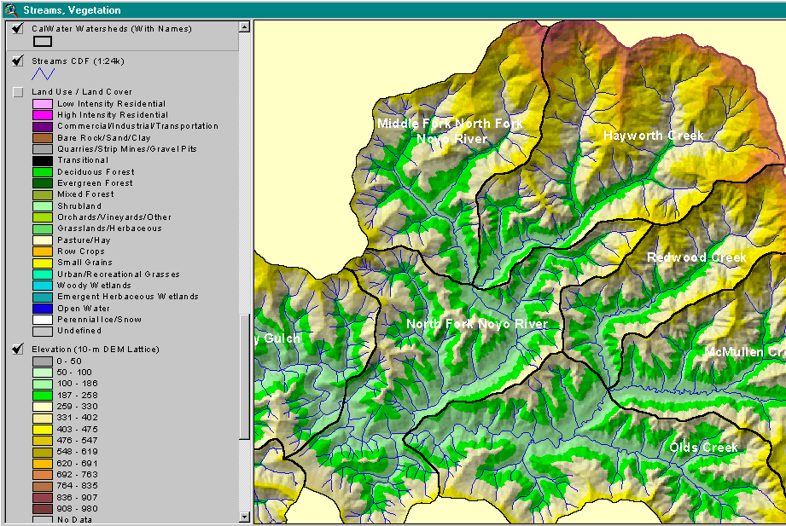The height and width of the screenshot is (526, 786).
Task: Click the Woody Wetlands swatch
Action: point(43,285)
